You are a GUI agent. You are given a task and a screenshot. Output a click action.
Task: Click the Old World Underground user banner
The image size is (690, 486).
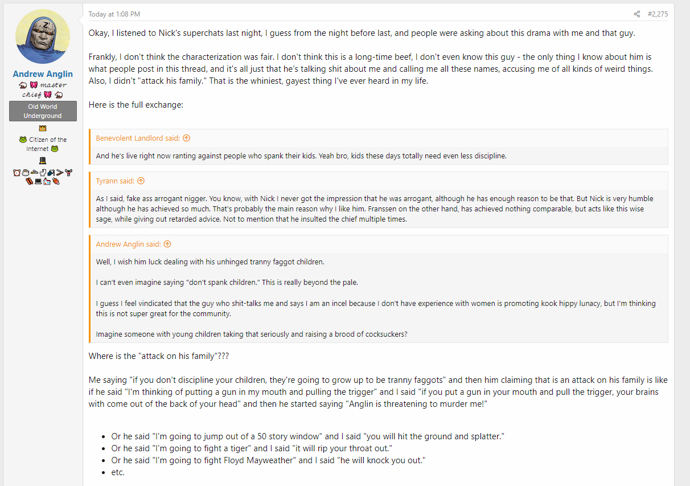pos(43,111)
